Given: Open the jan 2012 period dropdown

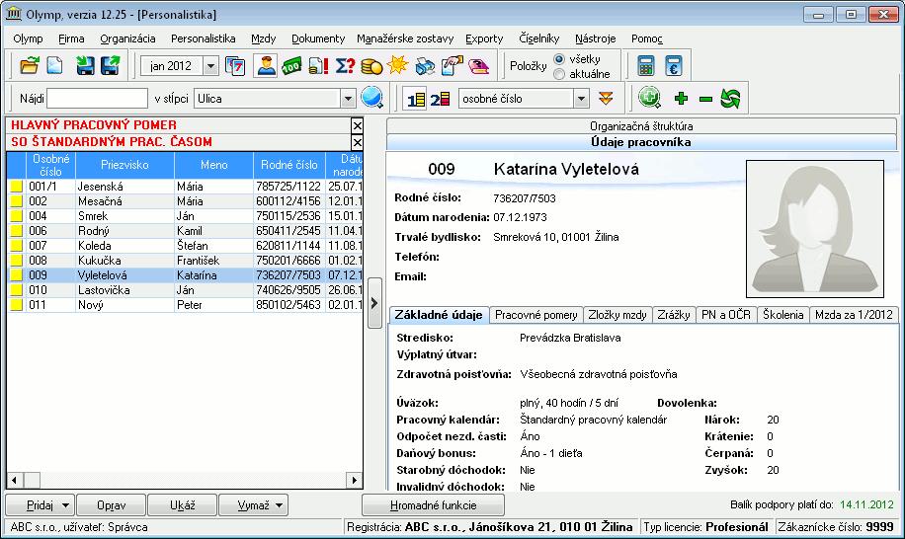Looking at the screenshot, I should [210, 66].
